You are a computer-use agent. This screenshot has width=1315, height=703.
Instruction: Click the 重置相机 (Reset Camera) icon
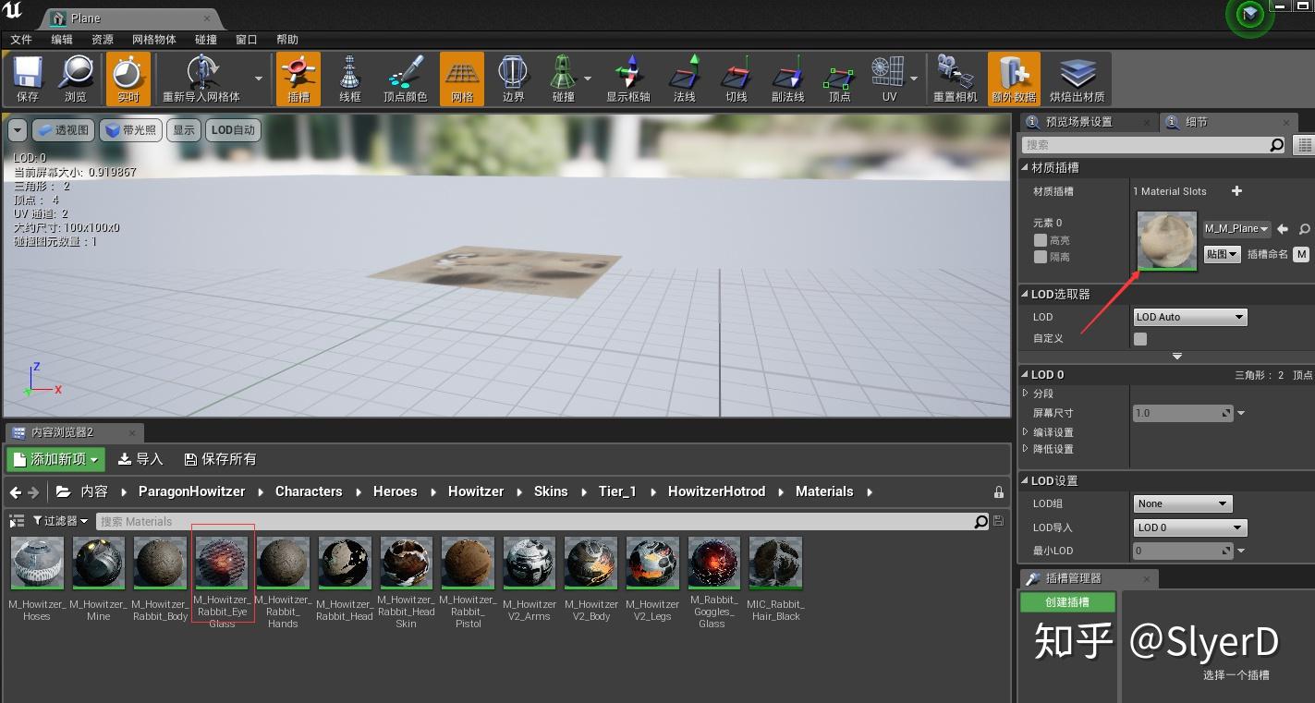click(955, 78)
